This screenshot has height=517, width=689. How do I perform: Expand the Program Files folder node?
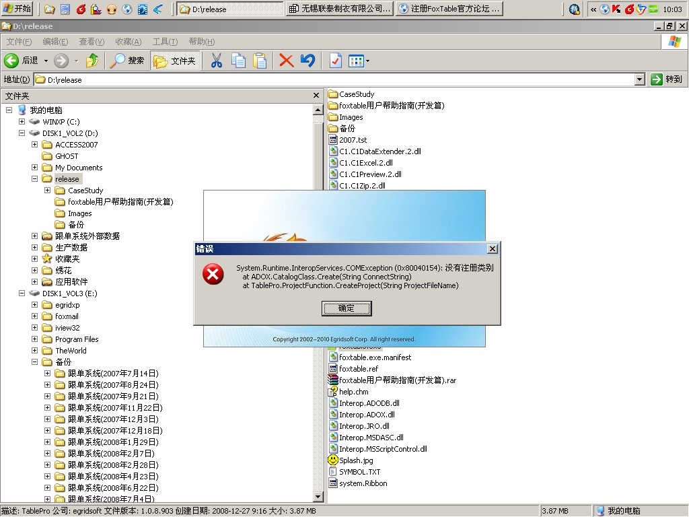34,339
